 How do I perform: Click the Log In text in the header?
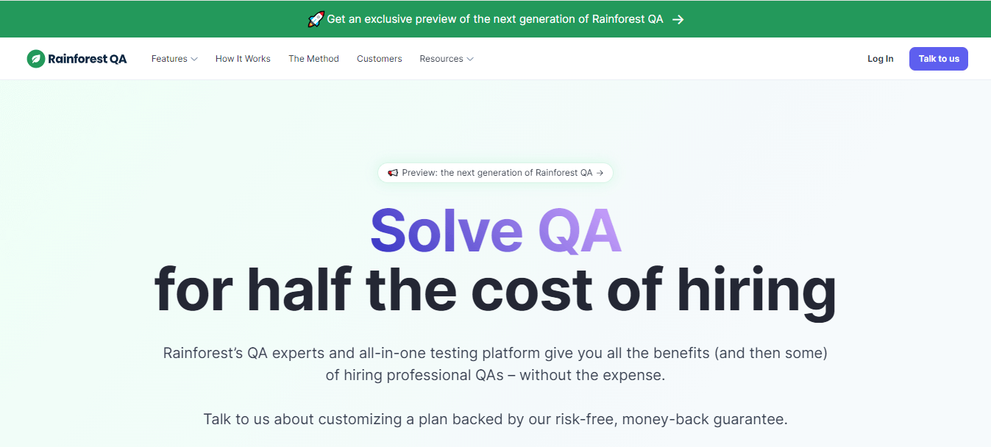(880, 58)
